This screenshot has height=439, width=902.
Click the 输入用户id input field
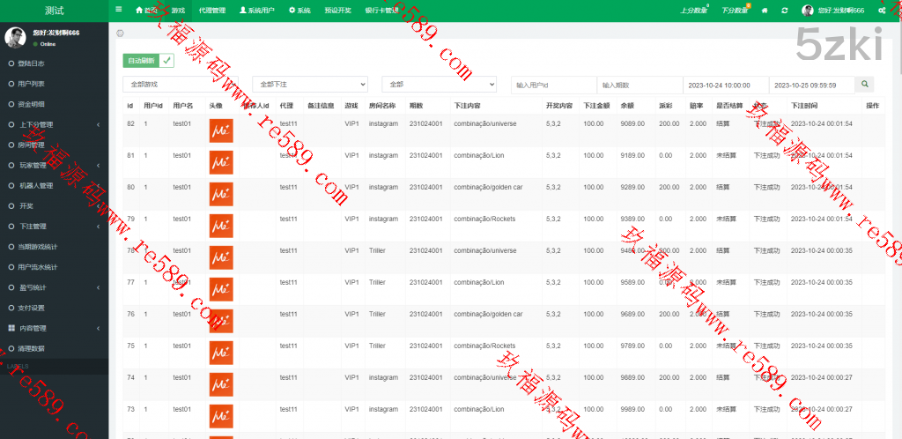551,85
